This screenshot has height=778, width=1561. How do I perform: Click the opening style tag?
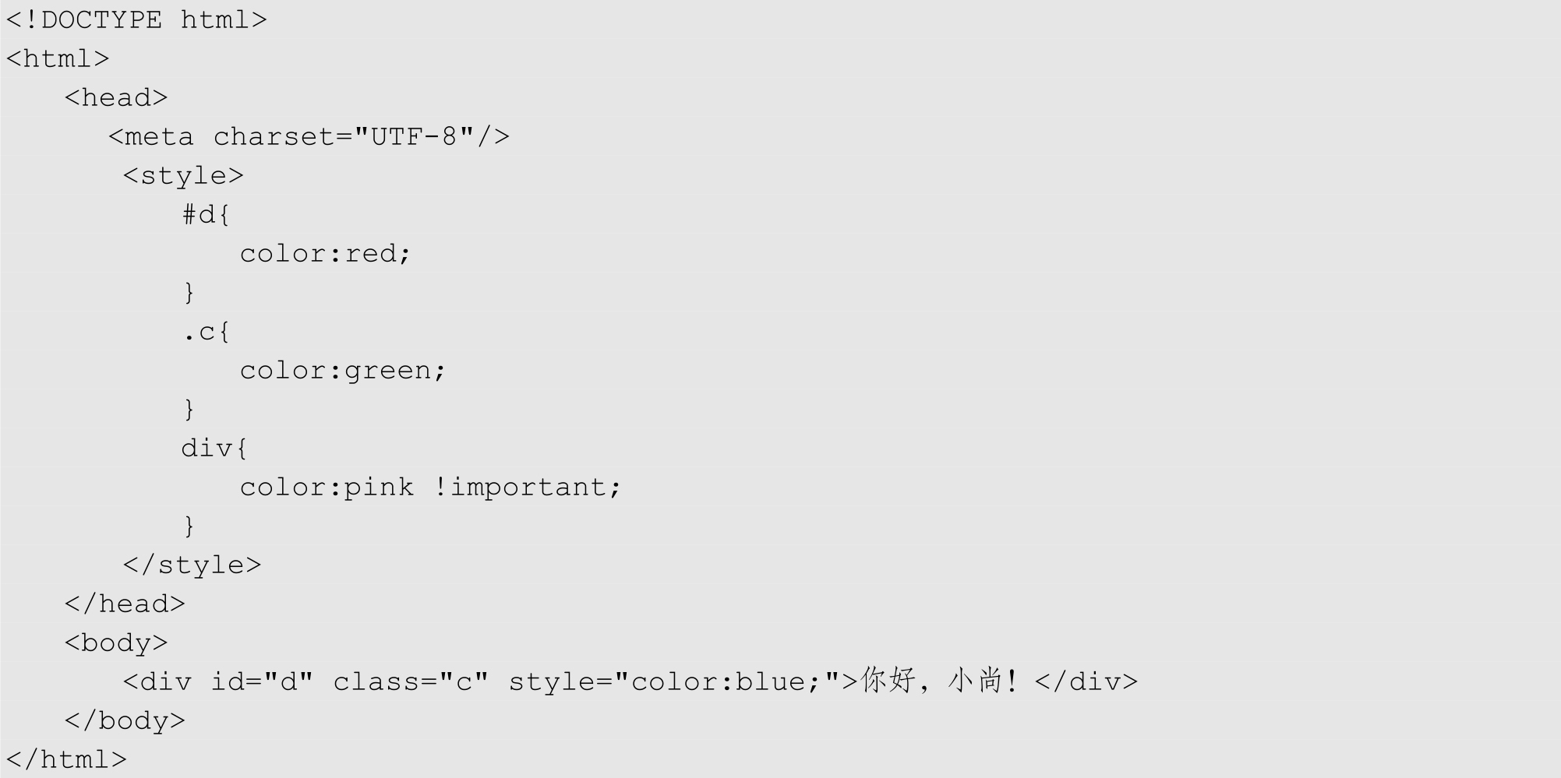(183, 175)
